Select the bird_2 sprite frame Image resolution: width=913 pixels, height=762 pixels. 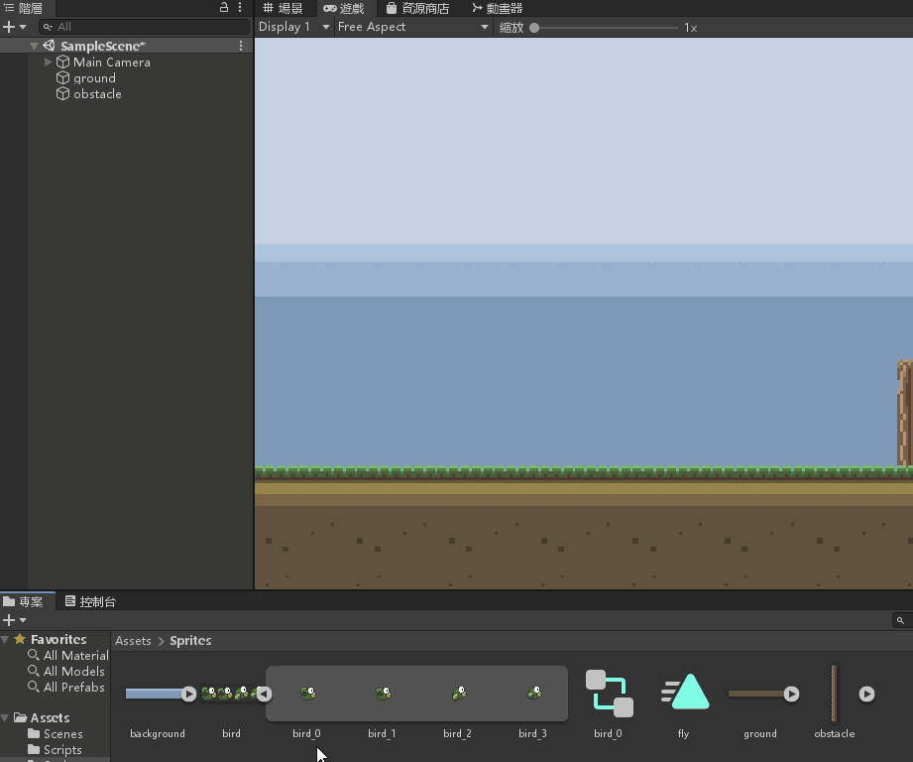pos(458,694)
